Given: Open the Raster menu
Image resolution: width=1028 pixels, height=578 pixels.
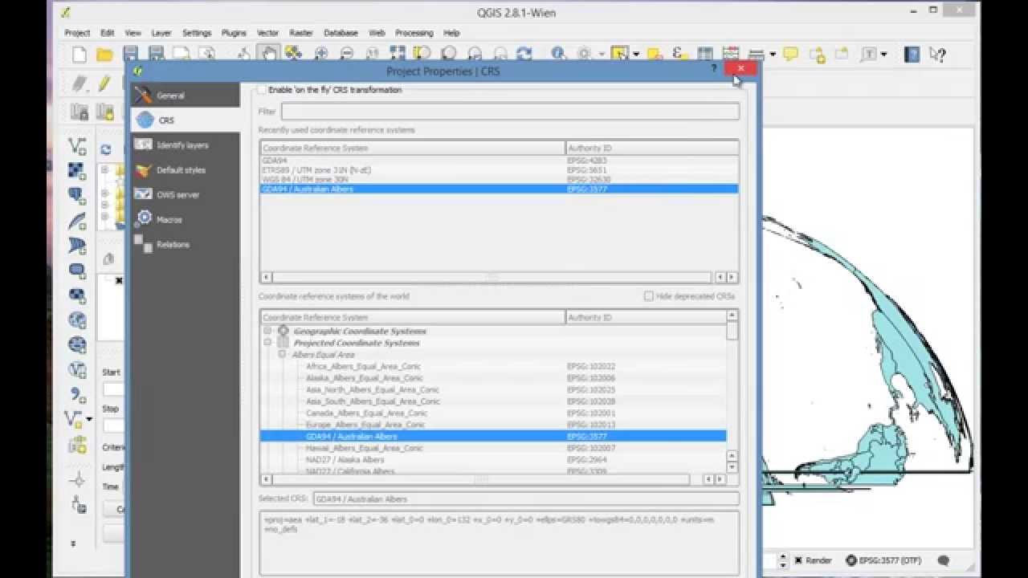Looking at the screenshot, I should pos(301,33).
